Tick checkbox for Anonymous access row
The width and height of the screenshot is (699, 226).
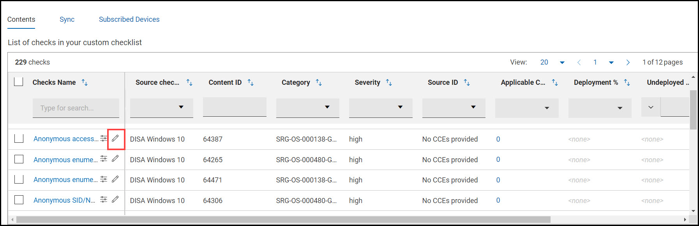click(x=19, y=138)
